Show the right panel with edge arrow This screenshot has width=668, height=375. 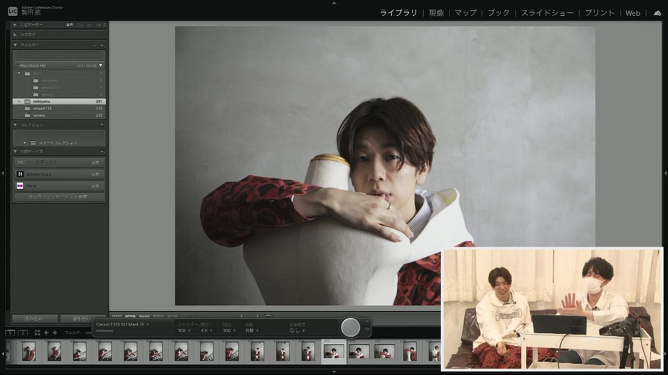(665, 174)
